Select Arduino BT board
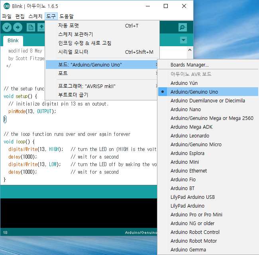The image size is (259, 255). [x=208, y=188]
